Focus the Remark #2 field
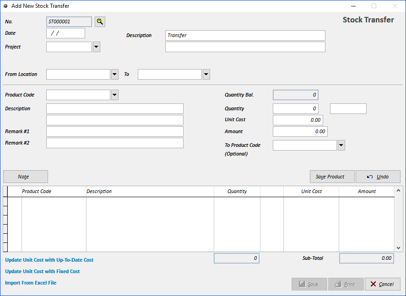This screenshot has height=296, width=406. click(115, 143)
